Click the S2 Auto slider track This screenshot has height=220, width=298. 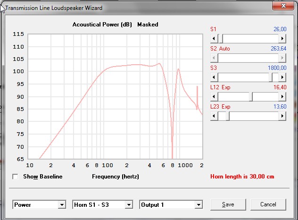(x=248, y=58)
